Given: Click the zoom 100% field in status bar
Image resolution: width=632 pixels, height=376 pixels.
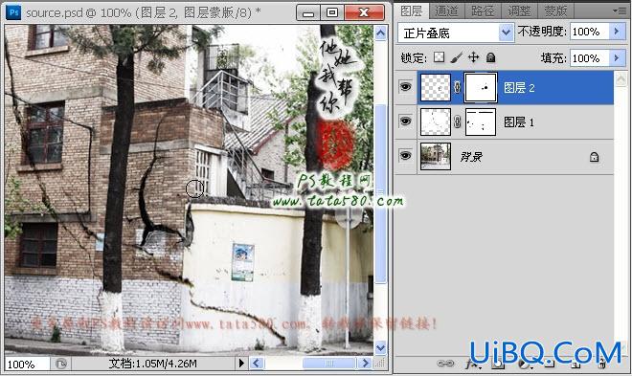Looking at the screenshot, I should (x=27, y=364).
